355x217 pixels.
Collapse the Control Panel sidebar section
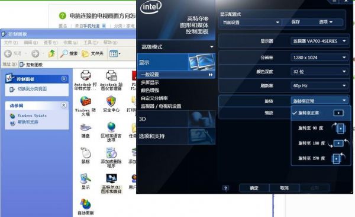tap(64, 79)
